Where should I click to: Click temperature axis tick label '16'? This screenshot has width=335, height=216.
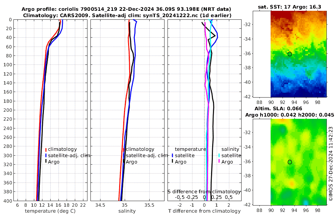click(58, 205)
